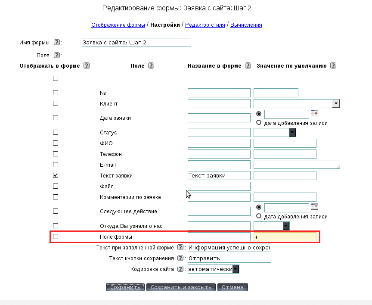Go to Редактор стиля tab
372x305 pixels.
(205, 25)
